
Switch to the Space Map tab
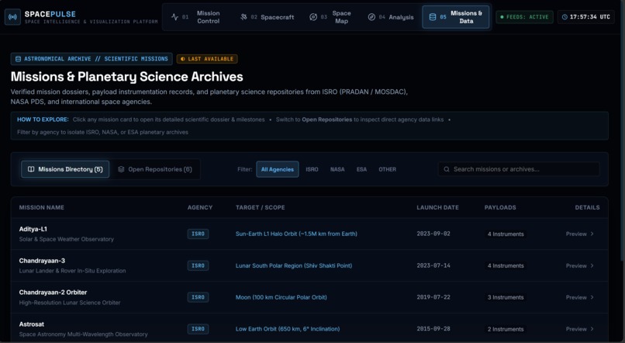coord(330,17)
